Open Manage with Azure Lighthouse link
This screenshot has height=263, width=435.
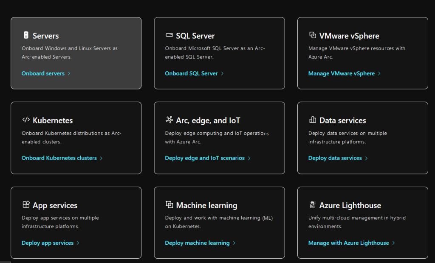point(348,243)
